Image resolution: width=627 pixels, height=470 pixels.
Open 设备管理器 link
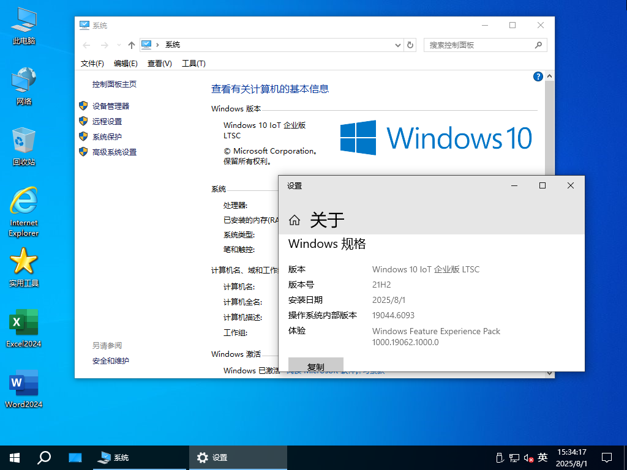111,106
